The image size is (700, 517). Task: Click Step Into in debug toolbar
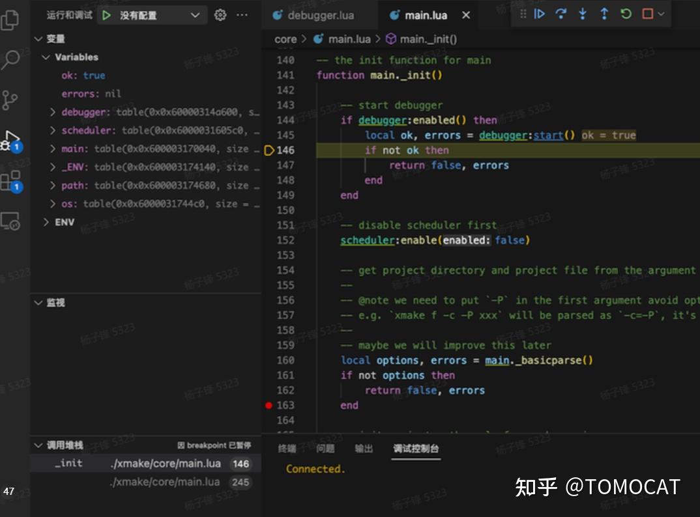583,14
